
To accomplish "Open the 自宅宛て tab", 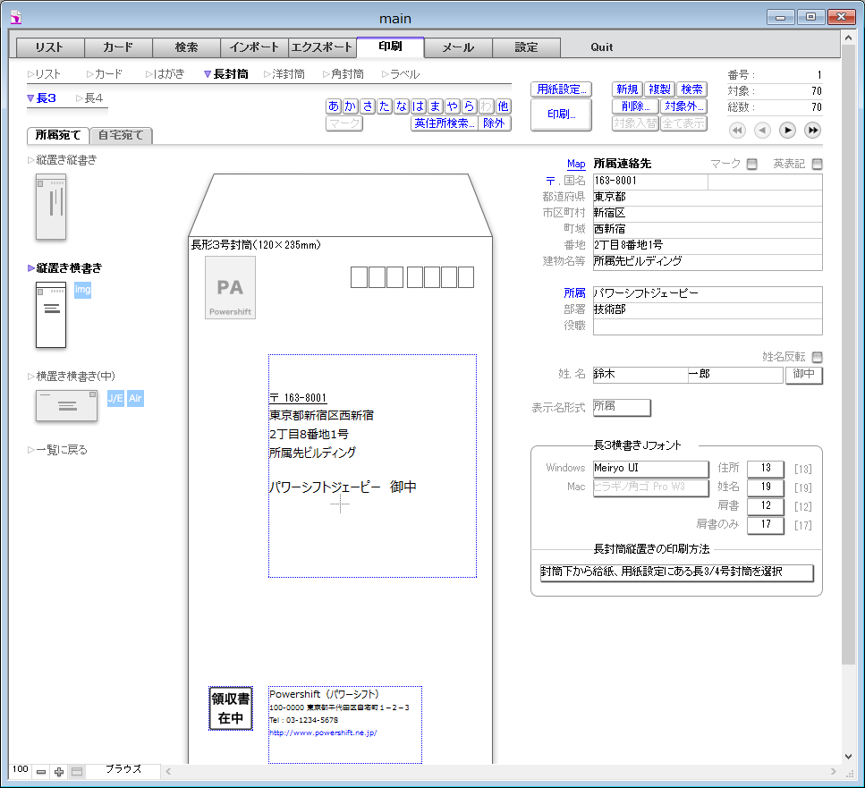I will (122, 136).
